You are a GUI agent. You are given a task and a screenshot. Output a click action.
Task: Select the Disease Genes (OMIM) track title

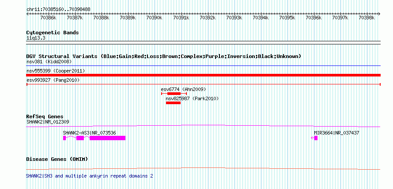pos(57,159)
